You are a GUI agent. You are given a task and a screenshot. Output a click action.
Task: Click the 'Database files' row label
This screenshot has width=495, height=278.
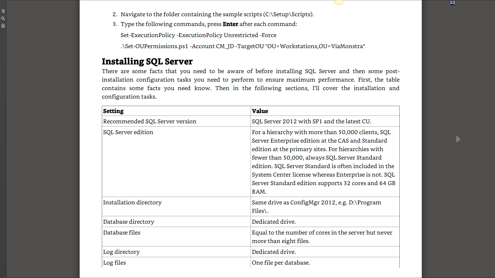[x=122, y=233]
